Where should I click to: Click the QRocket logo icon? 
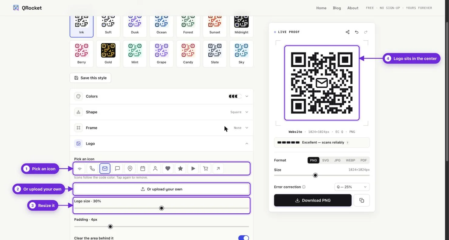click(x=16, y=8)
